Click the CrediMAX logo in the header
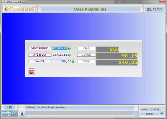Screen dimensions: 167x119 tap(19, 9)
